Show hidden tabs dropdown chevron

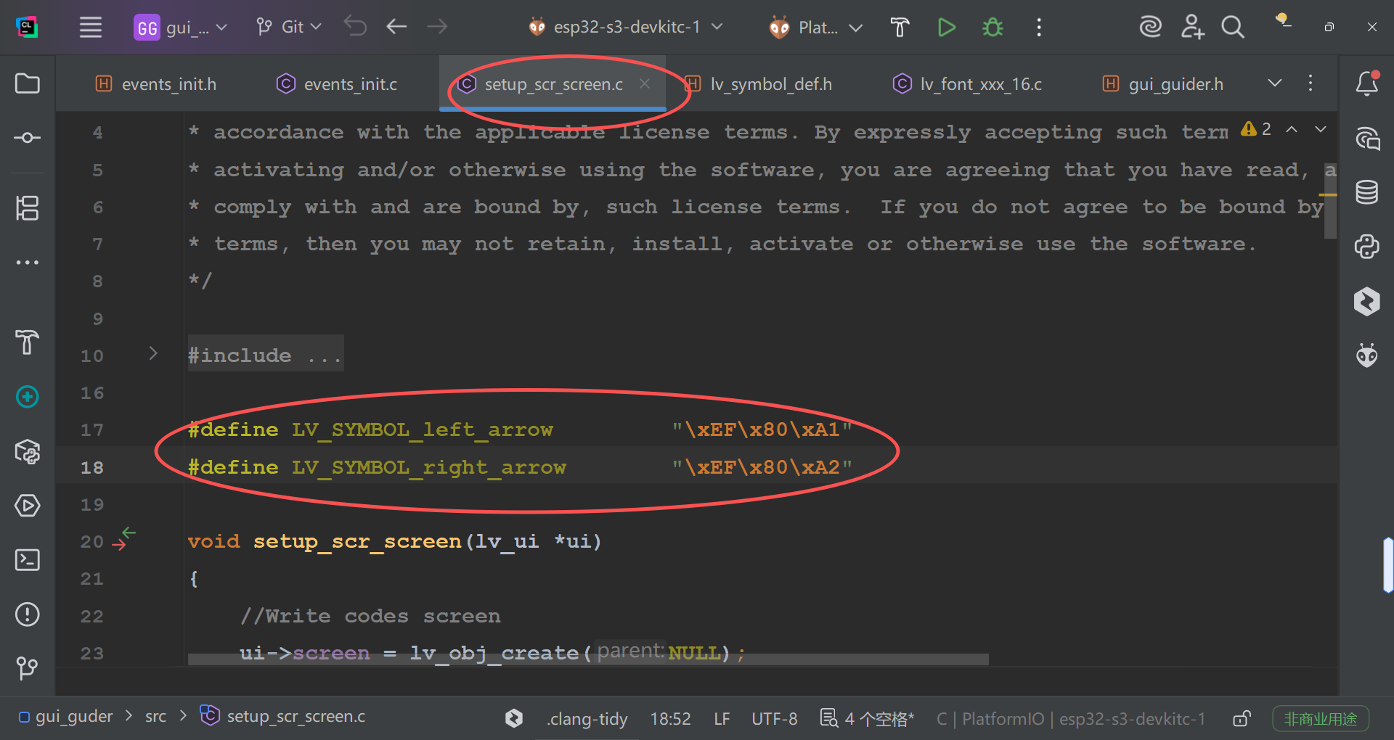click(1274, 83)
